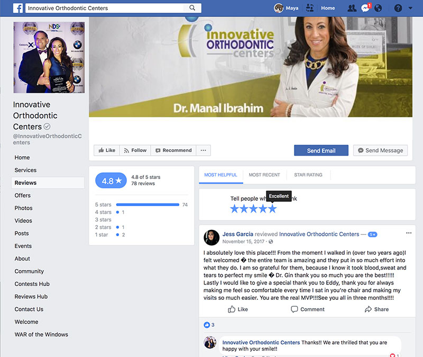Click the 4.8 star rating badge

[x=111, y=181]
